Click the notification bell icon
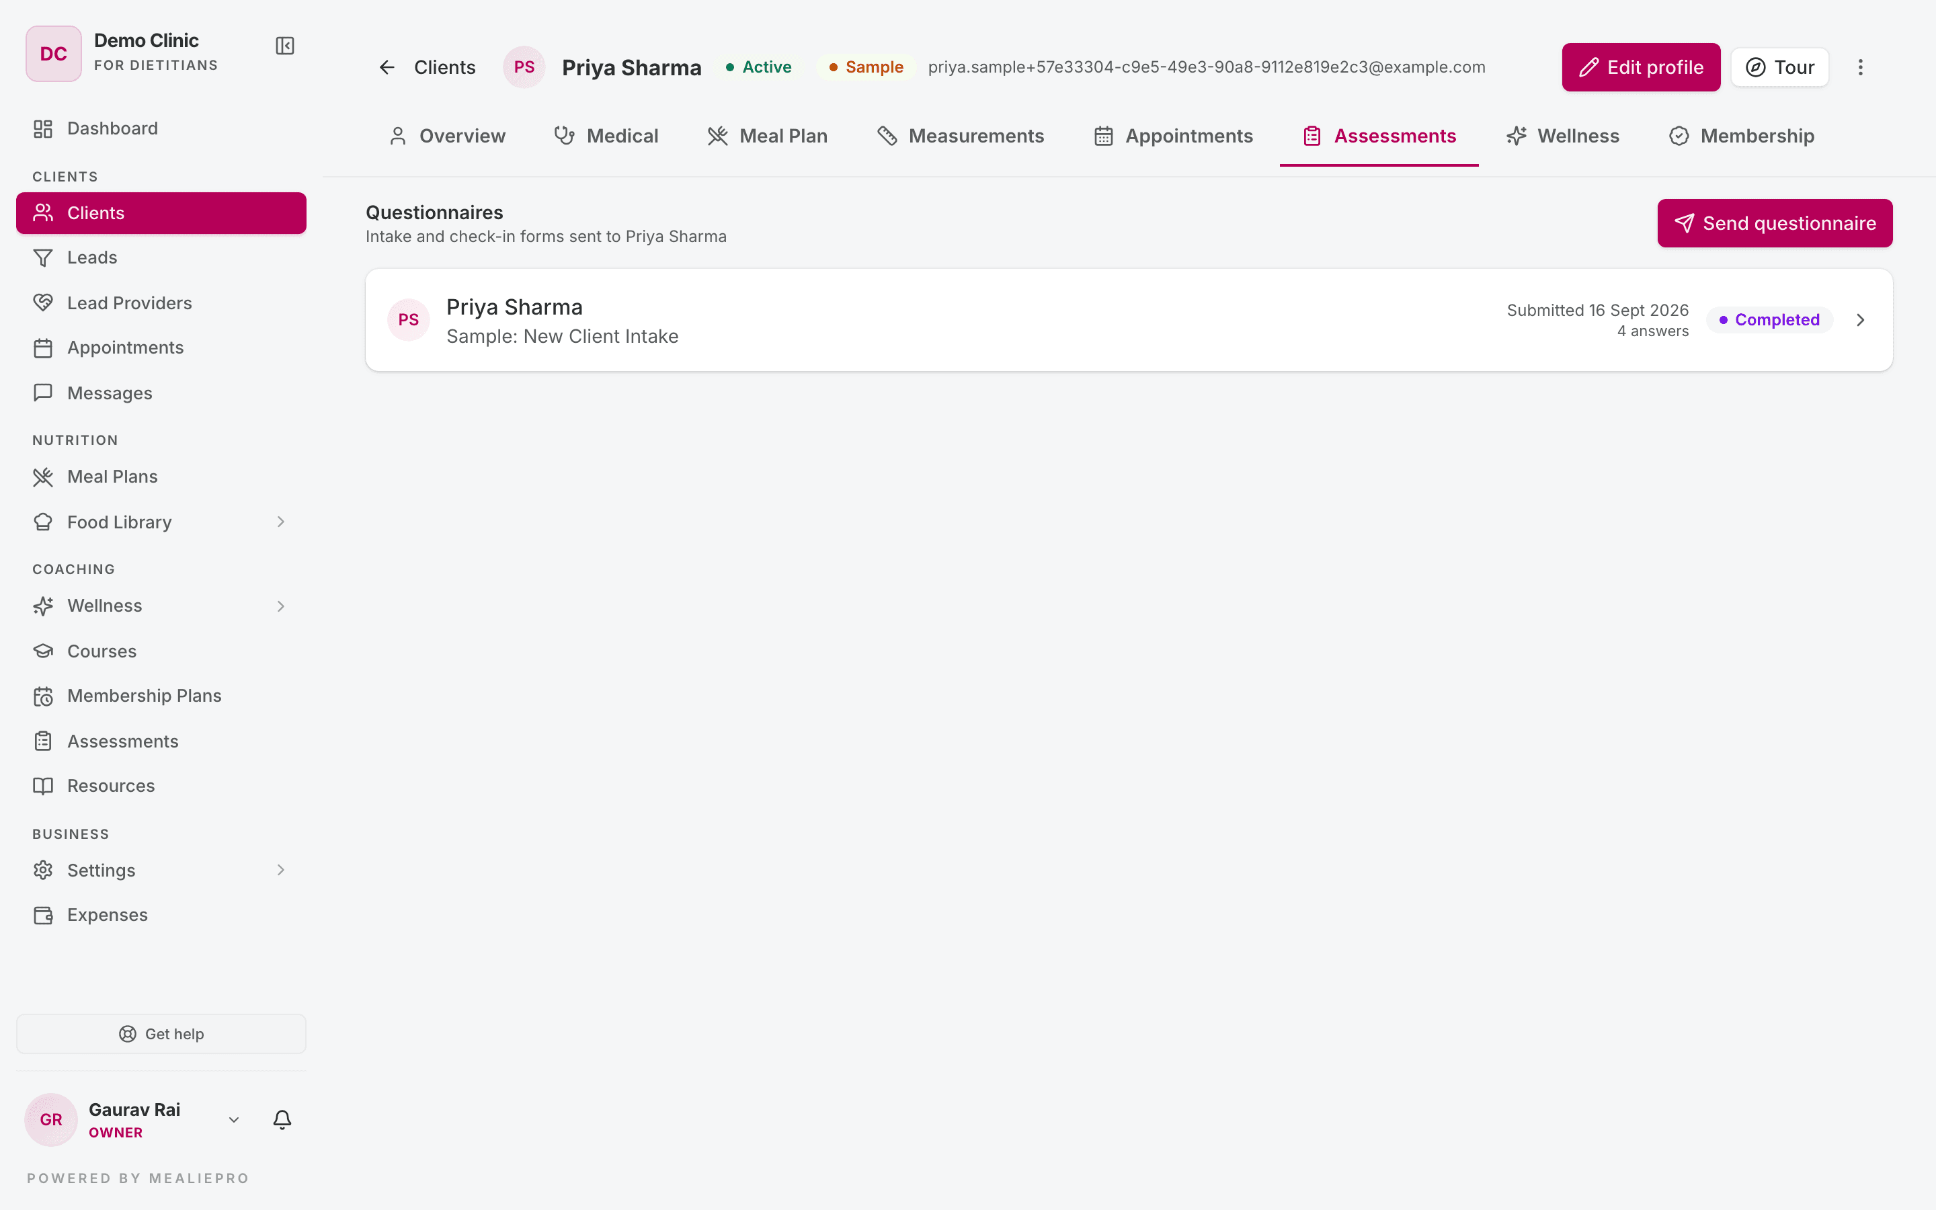 click(282, 1119)
